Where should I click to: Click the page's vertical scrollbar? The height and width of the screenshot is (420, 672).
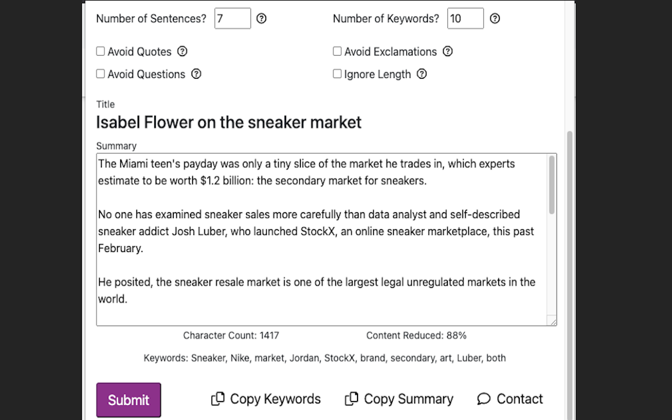pyautogui.click(x=570, y=273)
